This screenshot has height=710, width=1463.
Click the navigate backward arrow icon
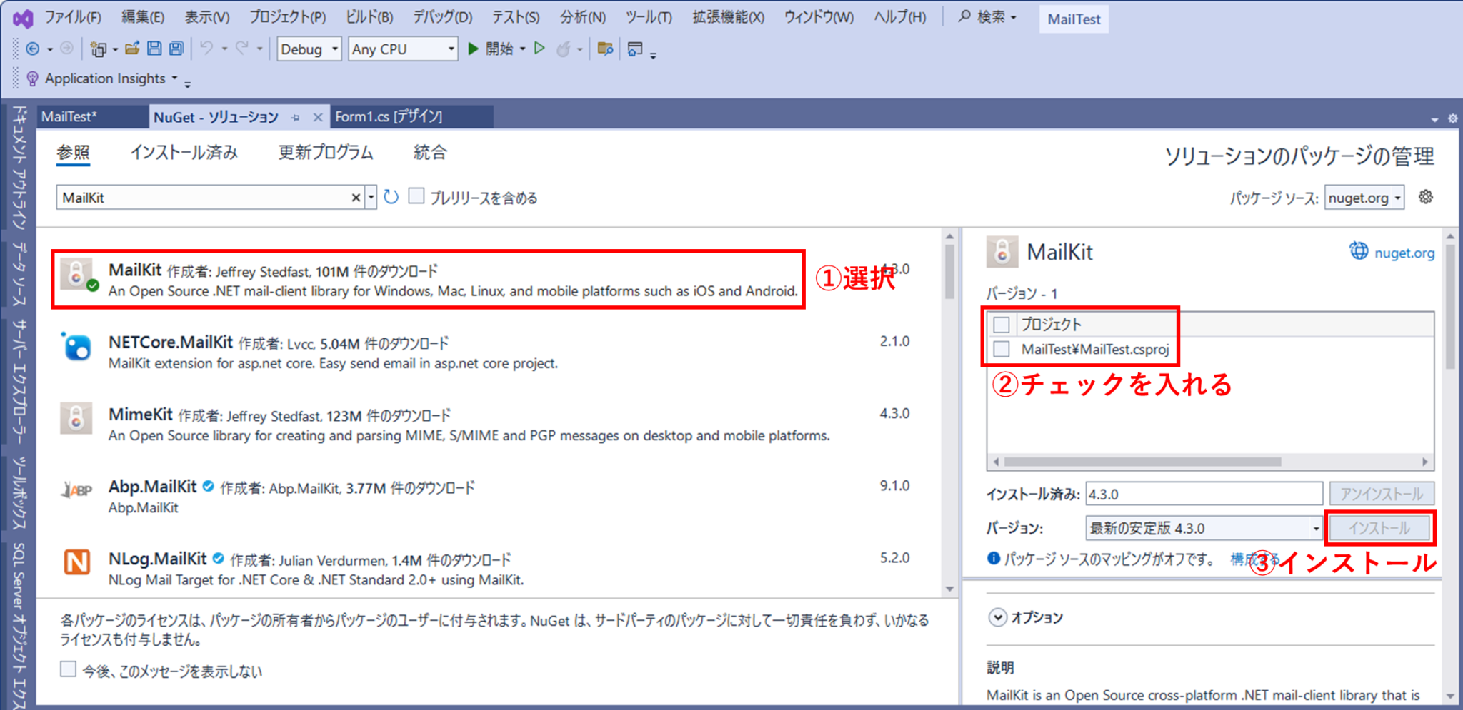(33, 49)
